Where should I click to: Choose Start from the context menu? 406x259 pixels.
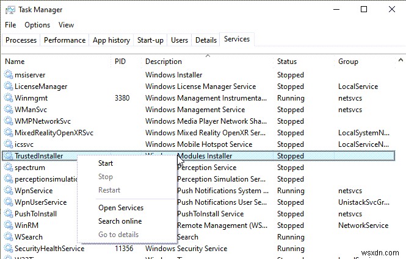point(106,163)
